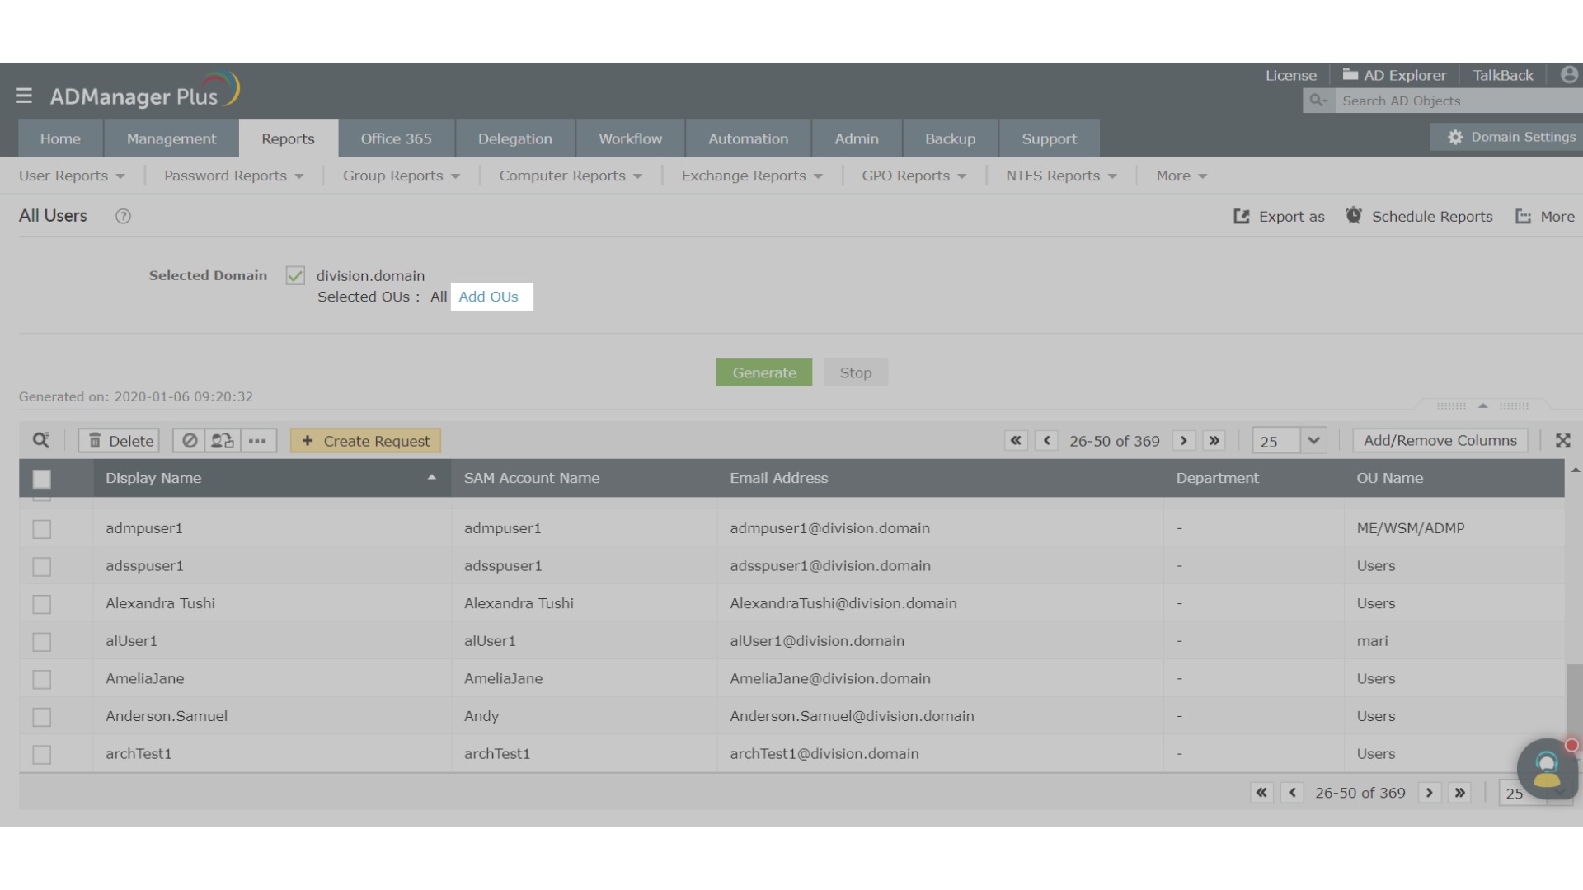Expand the User Reports dropdown
Viewport: 1583px width, 890px height.
coord(72,176)
